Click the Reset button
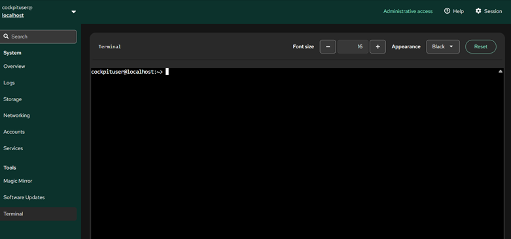Viewport: 511px width, 239px height. point(481,47)
